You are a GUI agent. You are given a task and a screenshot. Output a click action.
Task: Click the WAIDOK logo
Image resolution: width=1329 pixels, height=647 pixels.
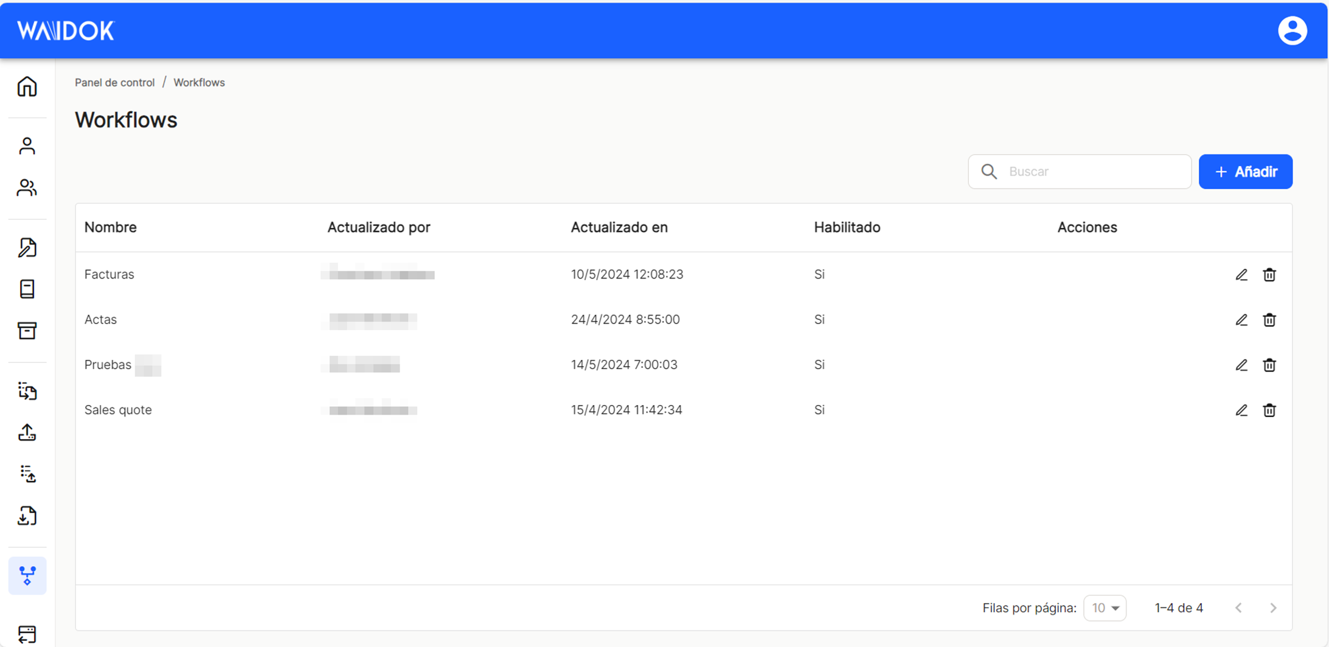(x=66, y=30)
